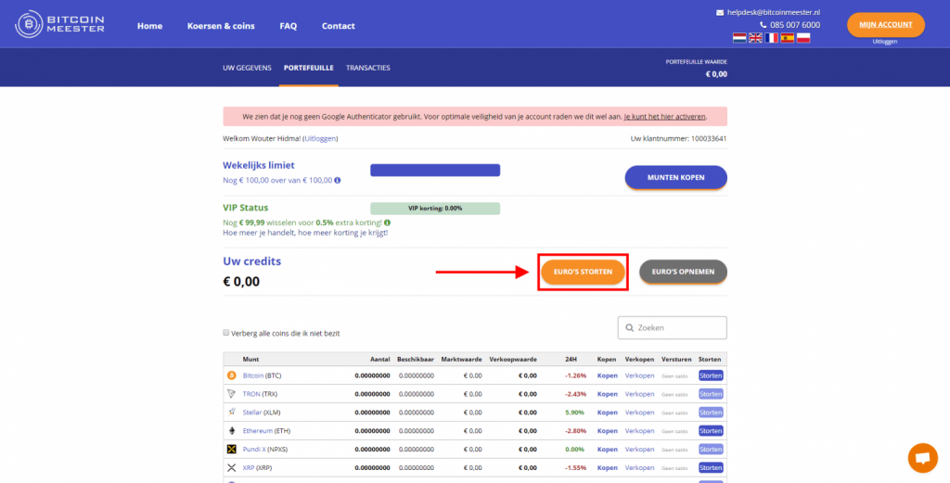950x483 pixels.
Task: Click the helpdesk email address
Action: tap(774, 13)
